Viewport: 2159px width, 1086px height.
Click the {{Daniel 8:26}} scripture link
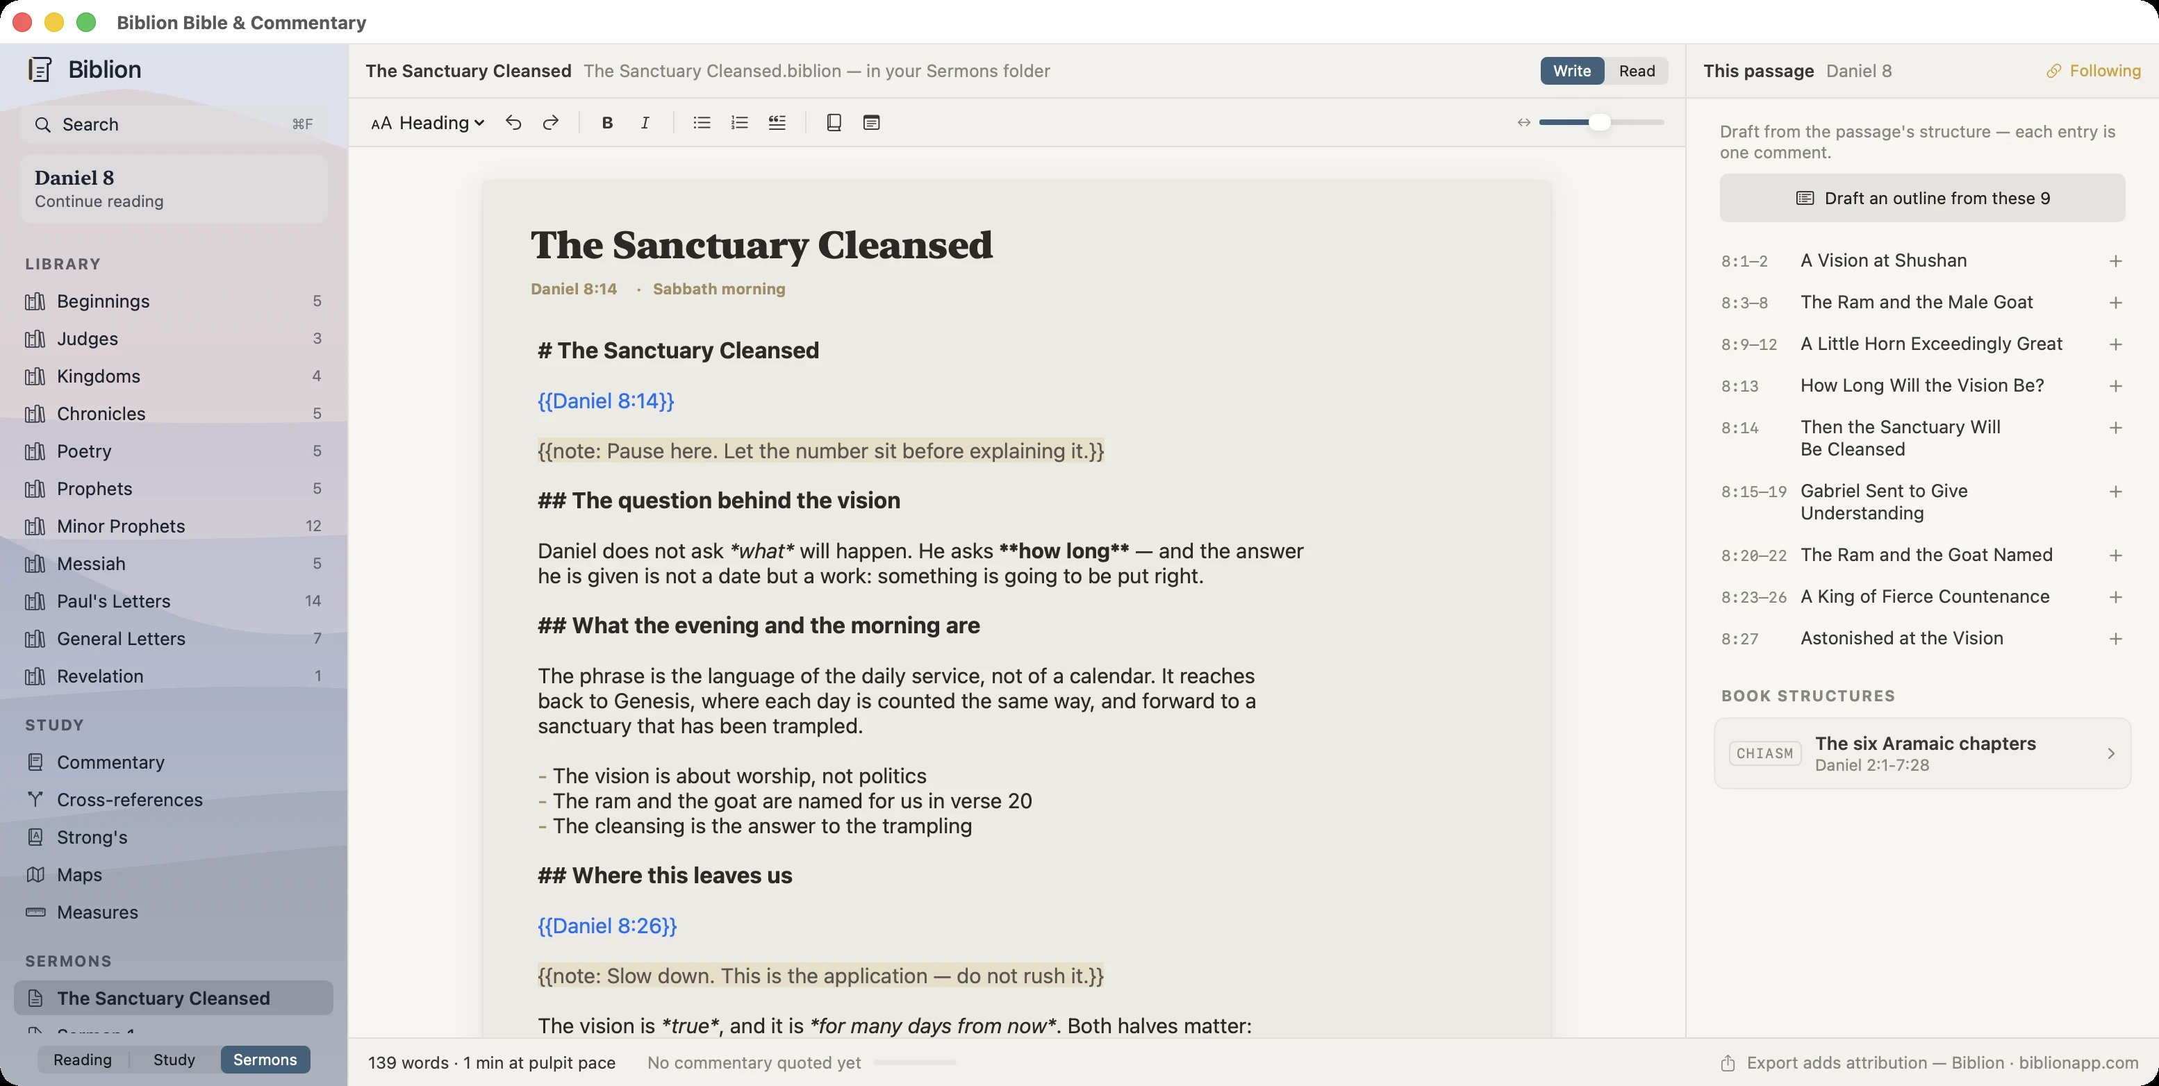[608, 926]
